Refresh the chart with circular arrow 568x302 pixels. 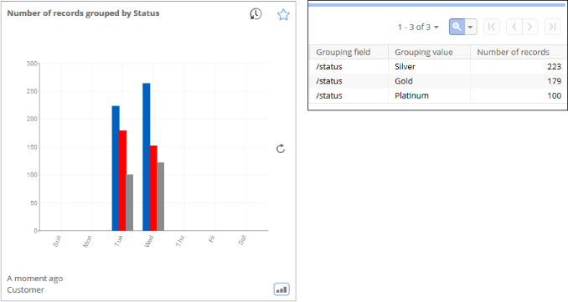281,149
